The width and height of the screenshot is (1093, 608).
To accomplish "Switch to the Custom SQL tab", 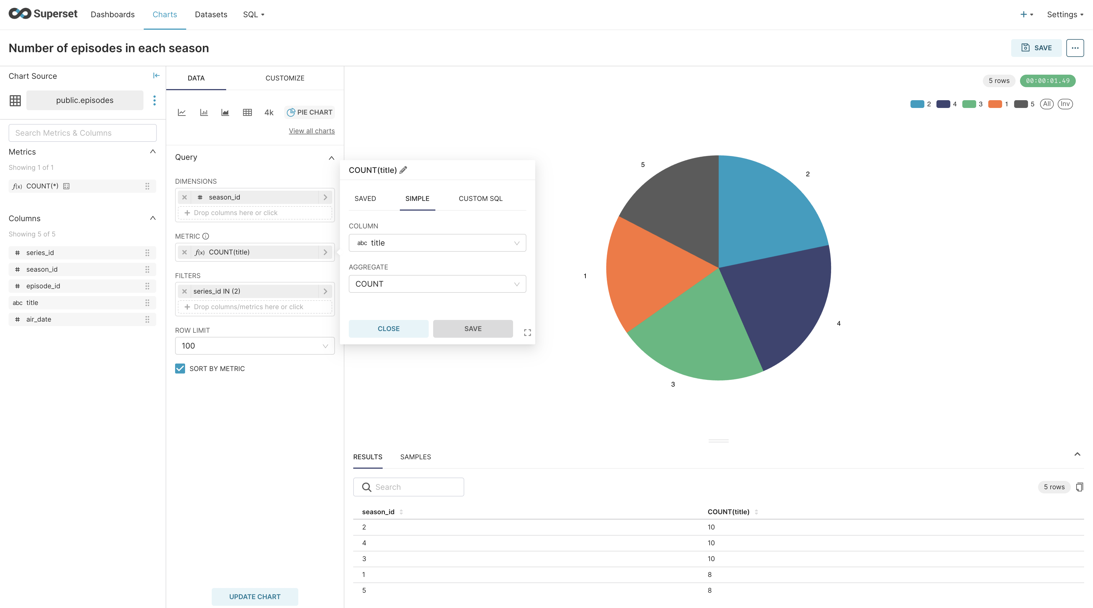I will [480, 199].
